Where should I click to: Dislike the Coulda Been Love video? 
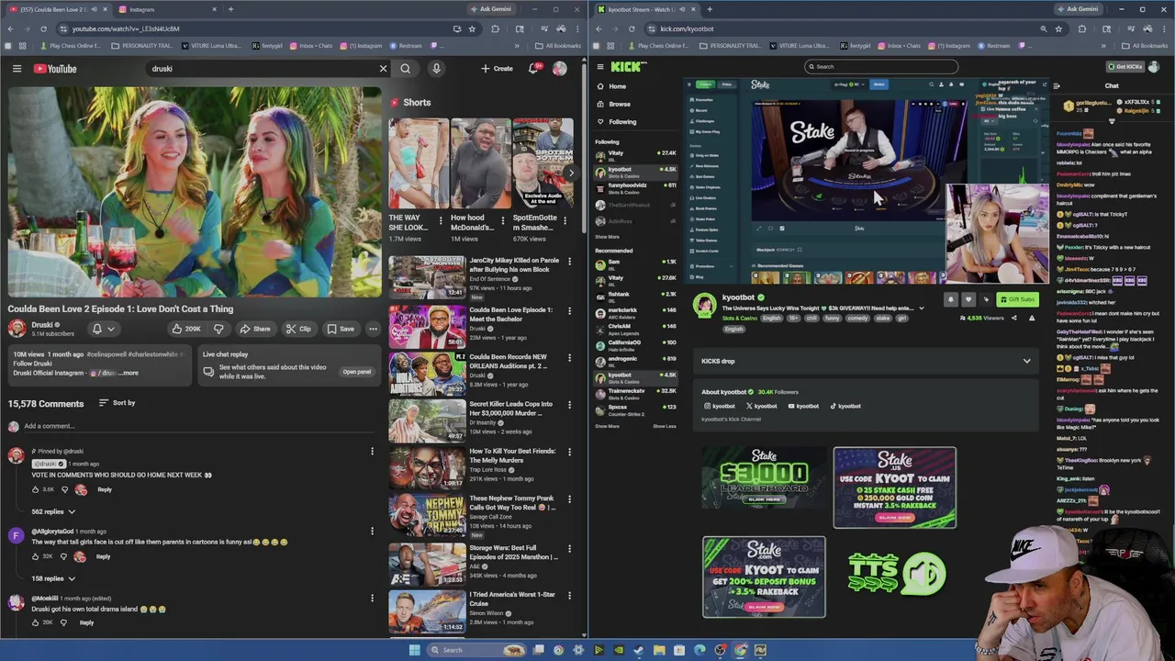(218, 329)
